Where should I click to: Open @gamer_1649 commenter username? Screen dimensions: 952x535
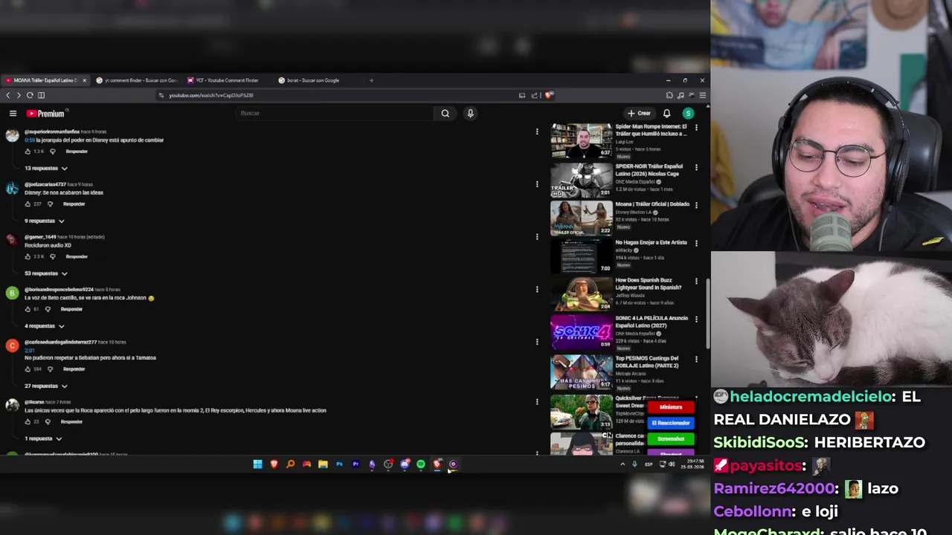click(40, 237)
